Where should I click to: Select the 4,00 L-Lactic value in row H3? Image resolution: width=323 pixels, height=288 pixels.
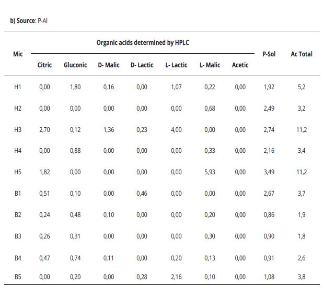[x=176, y=130]
